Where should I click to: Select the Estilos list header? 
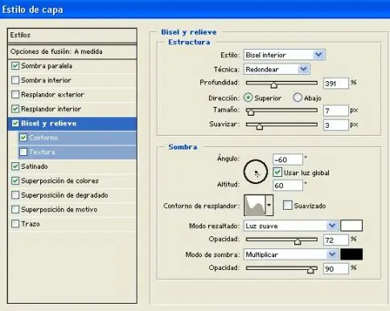coord(72,35)
